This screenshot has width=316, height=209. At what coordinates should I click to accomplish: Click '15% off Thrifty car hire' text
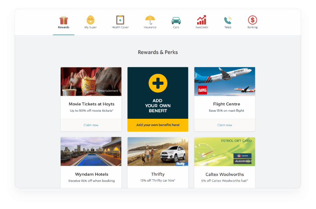[x=158, y=180]
